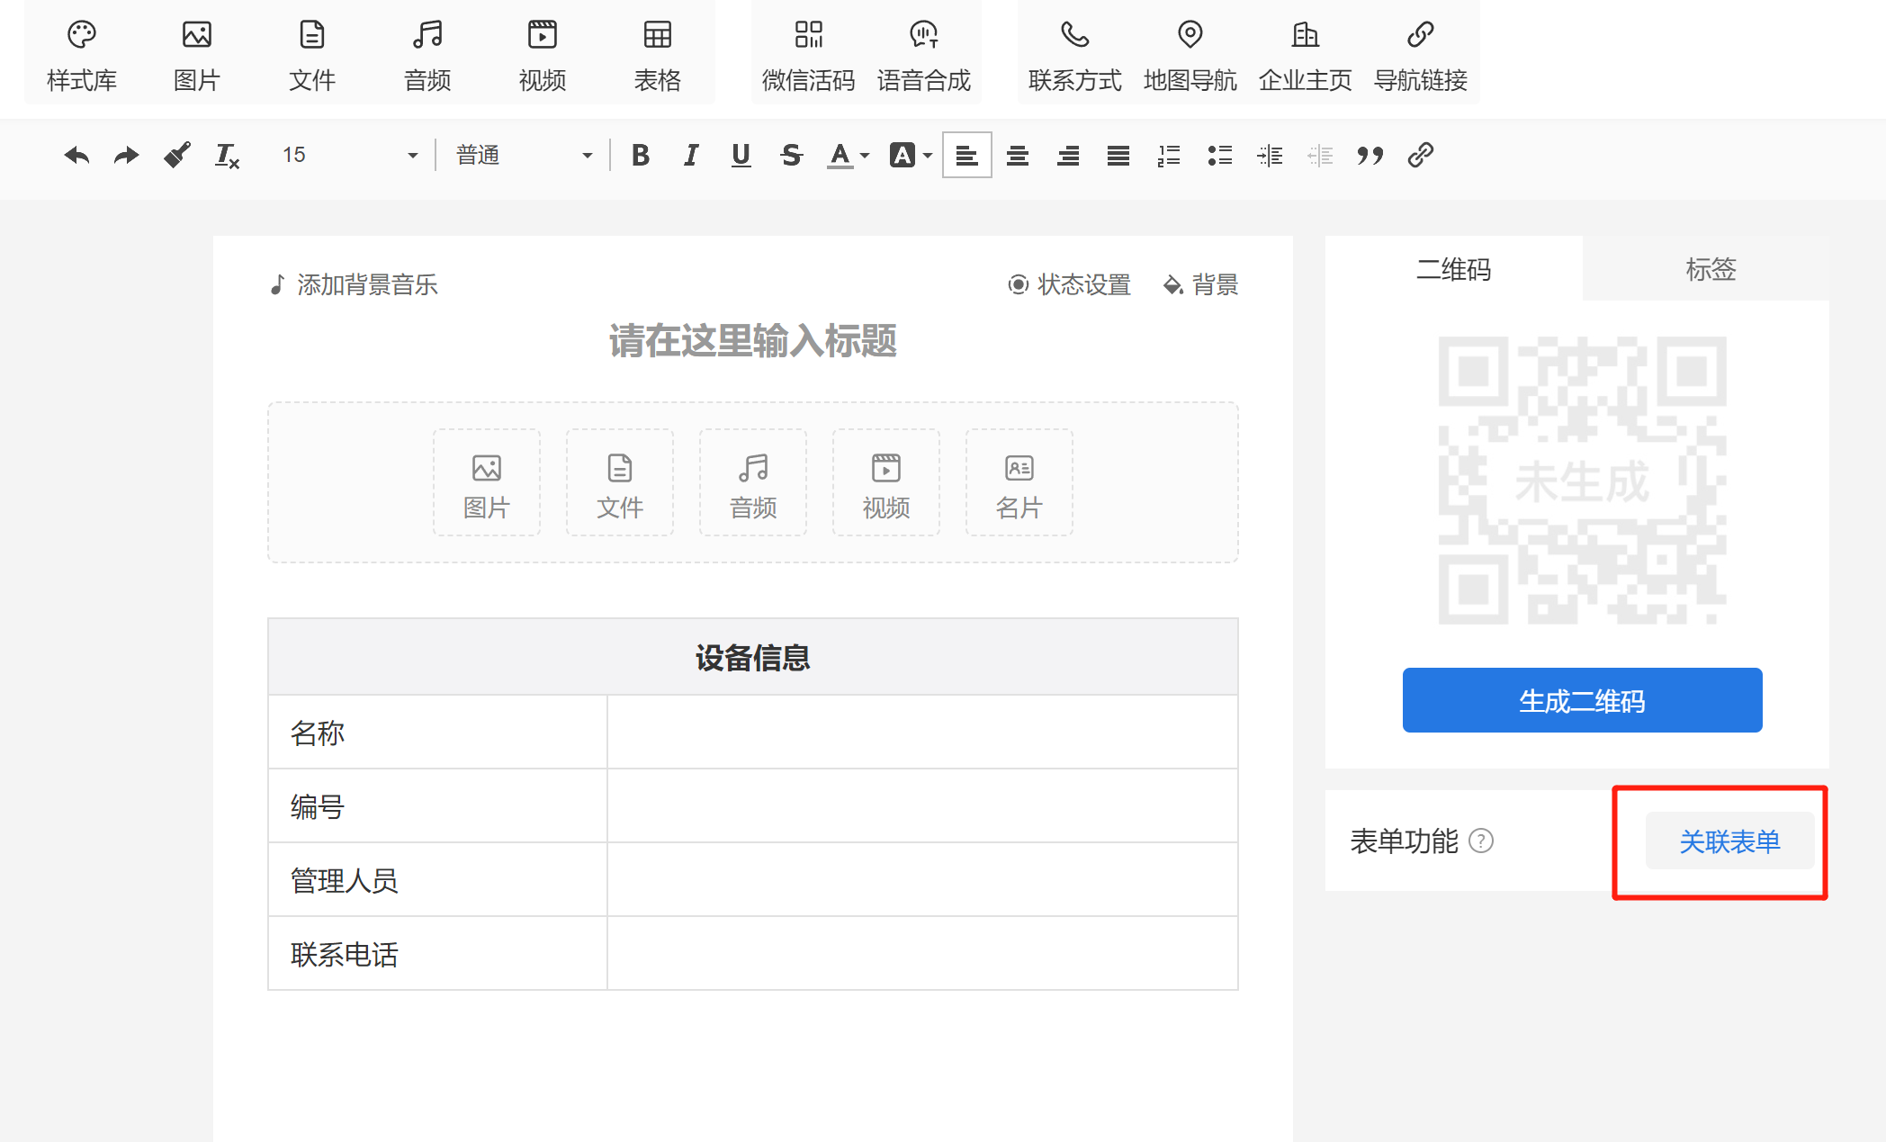Undo the last edit
Image resolution: width=1886 pixels, height=1142 pixels.
76,156
